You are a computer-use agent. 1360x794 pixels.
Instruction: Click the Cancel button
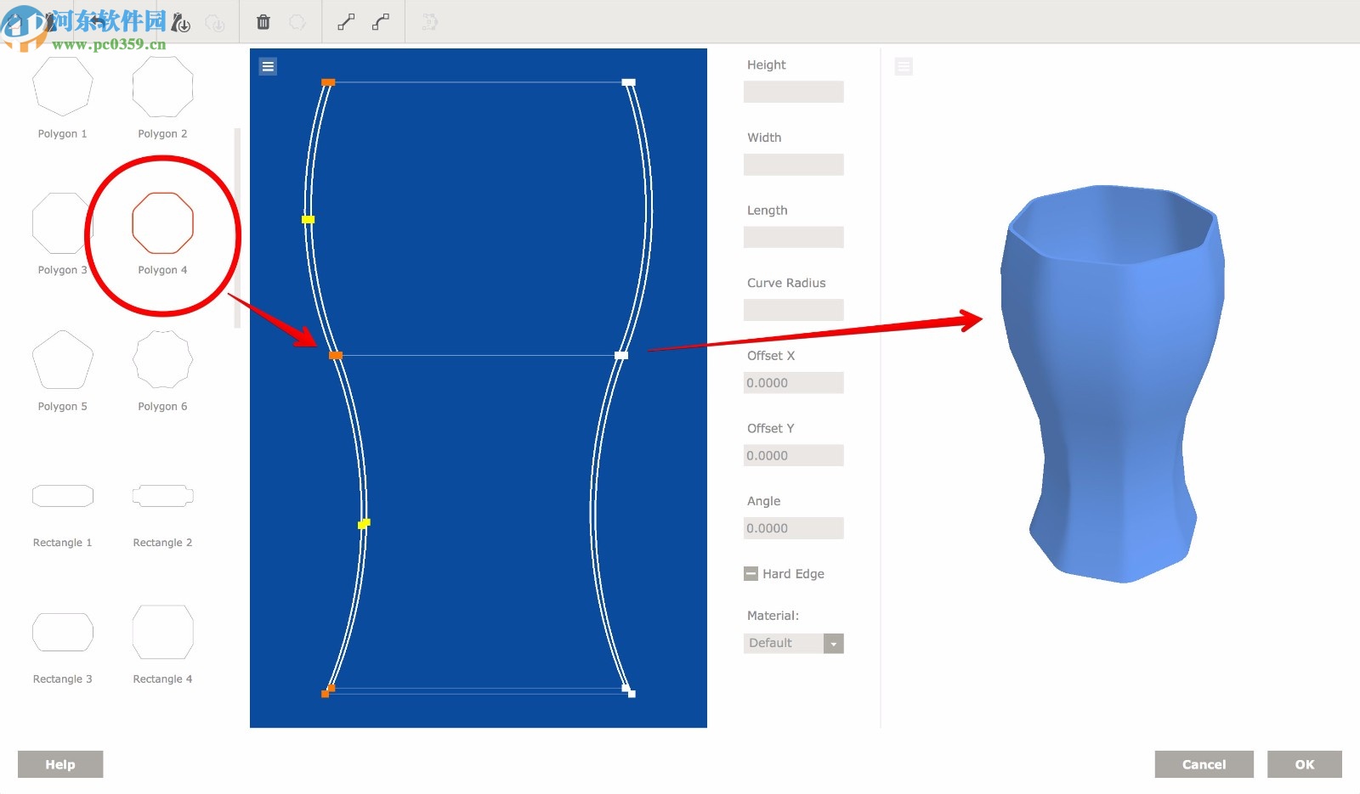tap(1204, 763)
